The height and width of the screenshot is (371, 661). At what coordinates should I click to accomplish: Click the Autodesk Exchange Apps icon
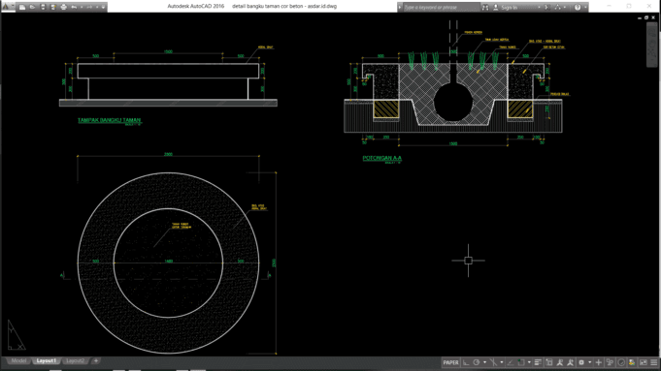tap(546, 7)
